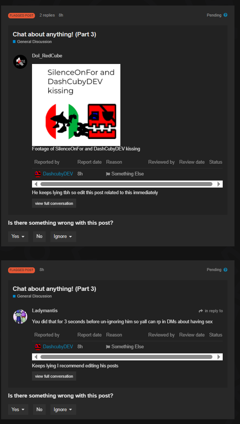
Task: Click the in reply to arrow on Ladymantis's post
Action: (x=201, y=311)
